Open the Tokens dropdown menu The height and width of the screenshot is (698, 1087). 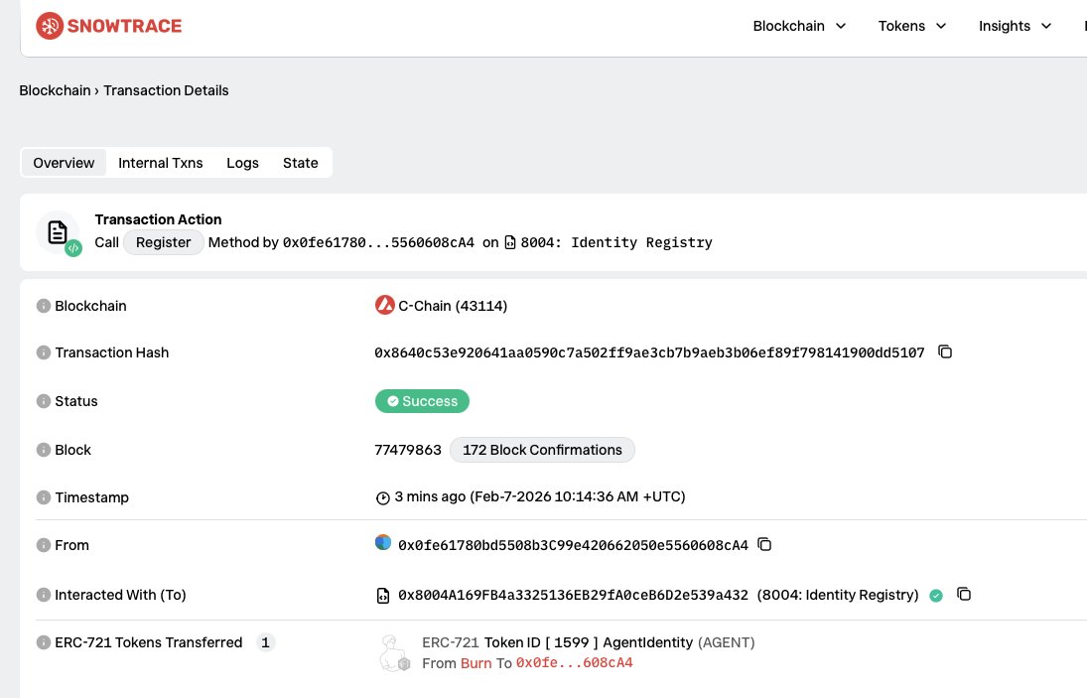(x=911, y=26)
